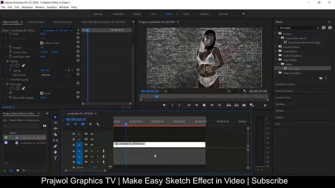Click Extract button in Program Monitor
This screenshot has width=335, height=188.
[236, 105]
